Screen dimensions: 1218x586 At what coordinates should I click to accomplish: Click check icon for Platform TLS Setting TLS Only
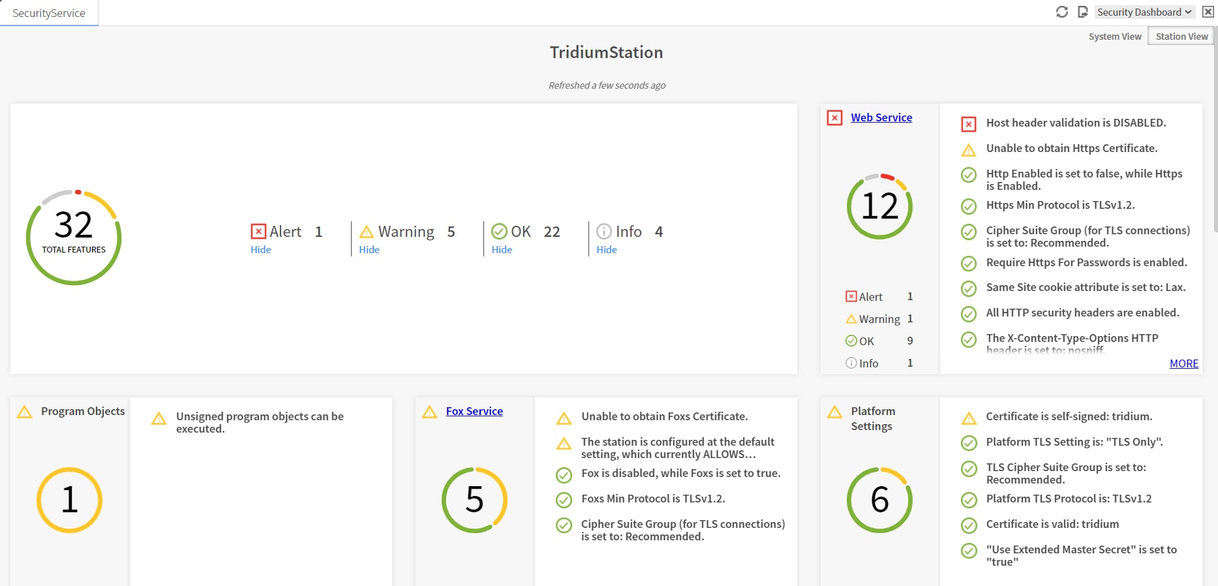point(969,444)
